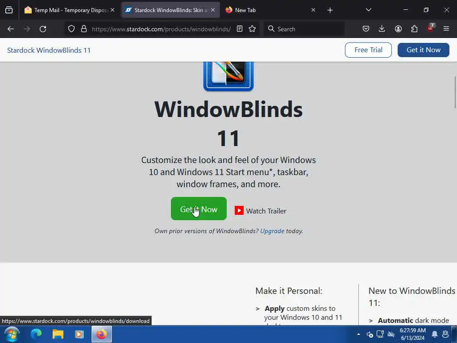Launch Microsoft Edge from taskbar
Image resolution: width=457 pixels, height=343 pixels.
(37, 334)
